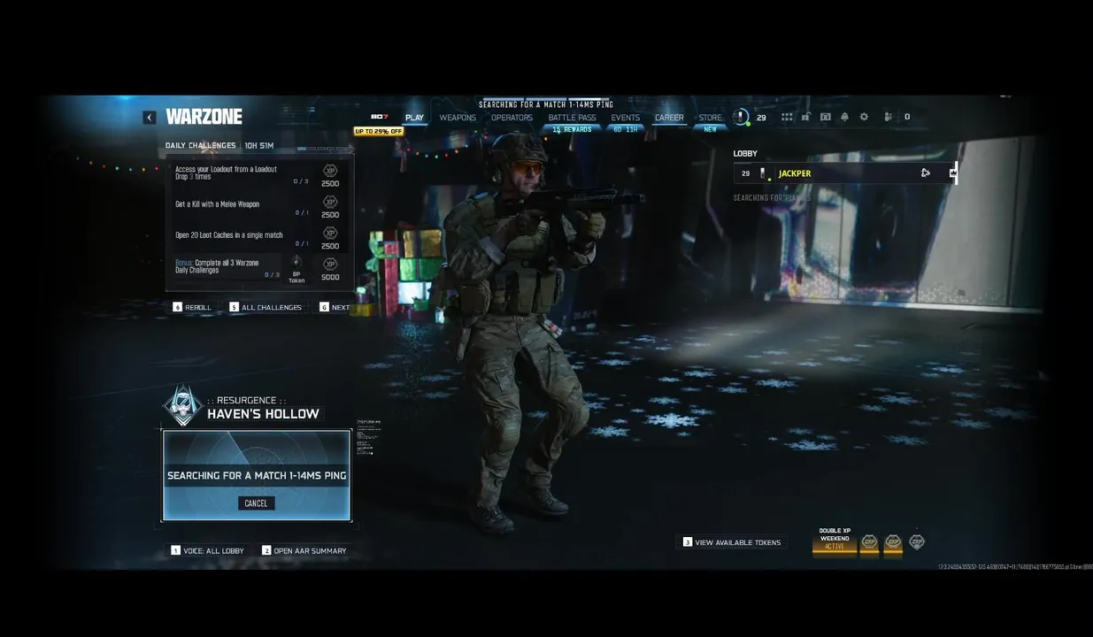Image resolution: width=1093 pixels, height=637 pixels.
Task: Open ALL CHALLENGES
Action: [266, 307]
